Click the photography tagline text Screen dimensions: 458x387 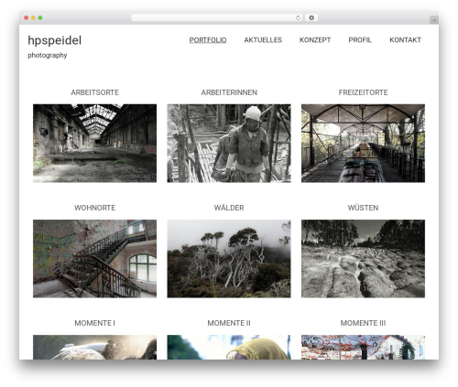point(48,55)
